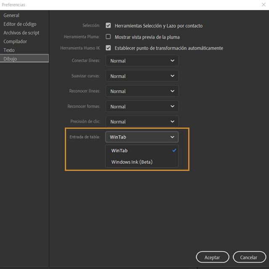
Task: Go to Archivos de script category
Action: coord(21,33)
